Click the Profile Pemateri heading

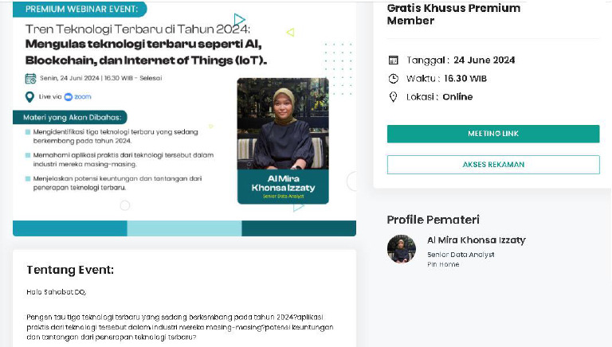[x=433, y=220]
